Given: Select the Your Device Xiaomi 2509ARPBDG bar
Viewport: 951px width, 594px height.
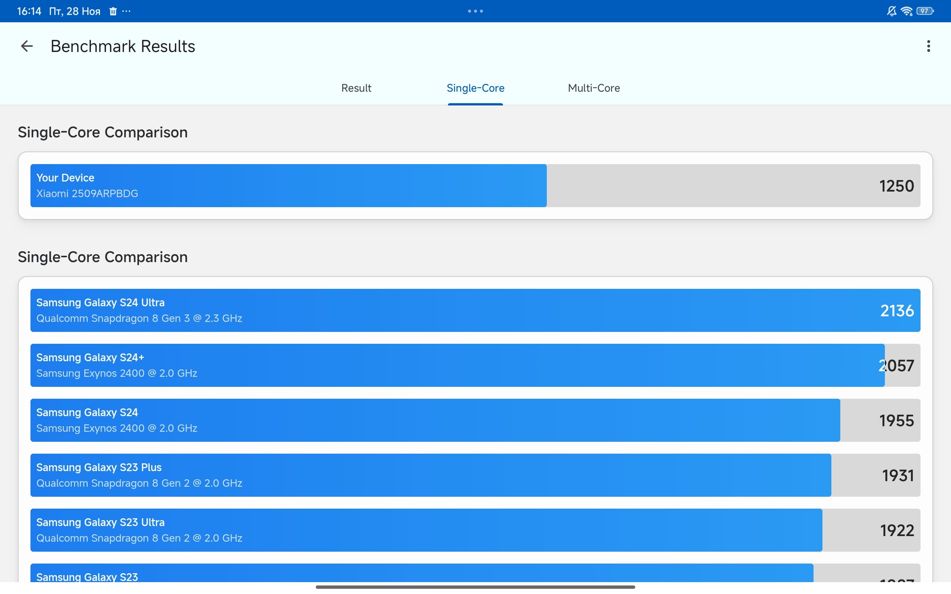Looking at the screenshot, I should click(x=475, y=185).
